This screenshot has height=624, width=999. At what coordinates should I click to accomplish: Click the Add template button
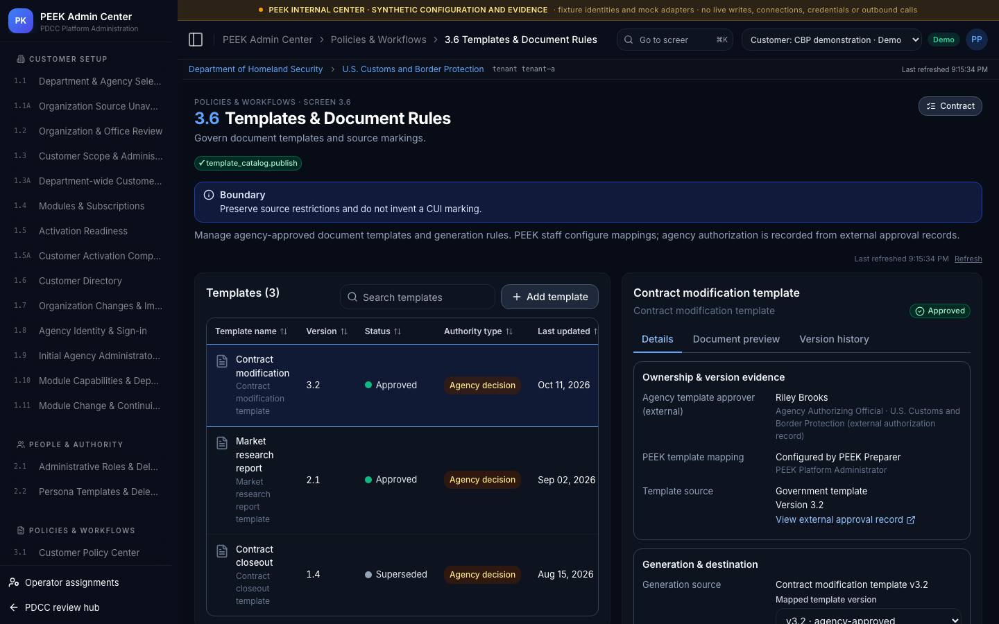[x=549, y=297]
